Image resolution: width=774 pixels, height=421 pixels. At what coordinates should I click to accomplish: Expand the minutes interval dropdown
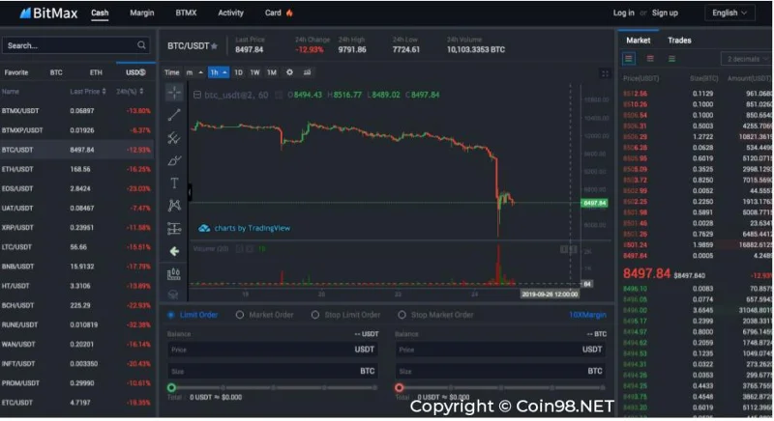[x=201, y=72]
